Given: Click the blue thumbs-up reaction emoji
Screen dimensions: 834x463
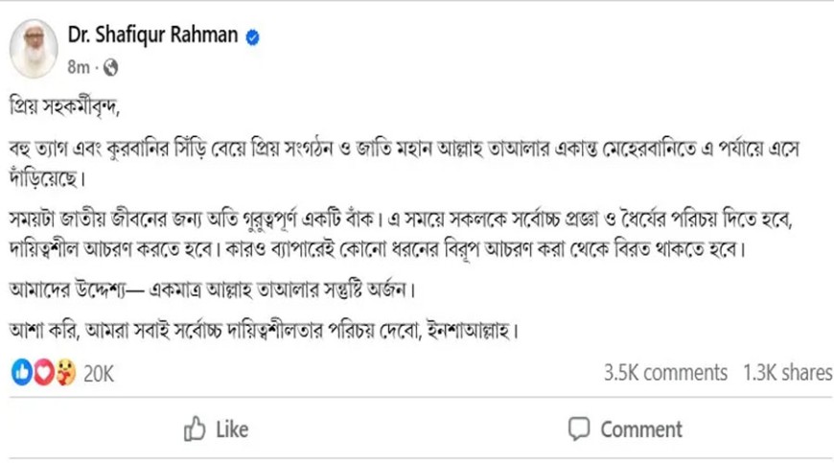Looking at the screenshot, I should click(x=22, y=372).
